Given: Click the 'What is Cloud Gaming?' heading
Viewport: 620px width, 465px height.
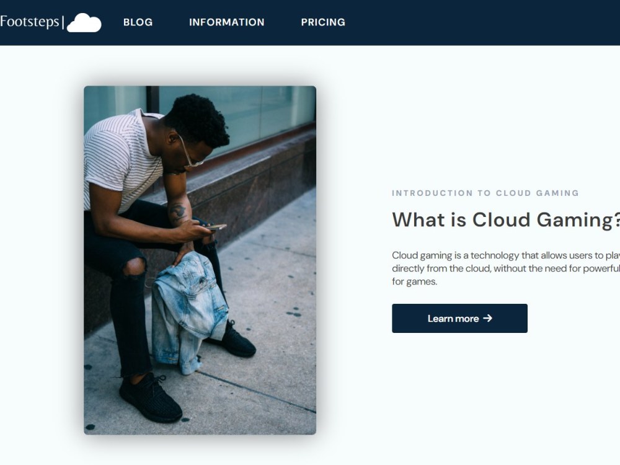Looking at the screenshot, I should click(506, 220).
